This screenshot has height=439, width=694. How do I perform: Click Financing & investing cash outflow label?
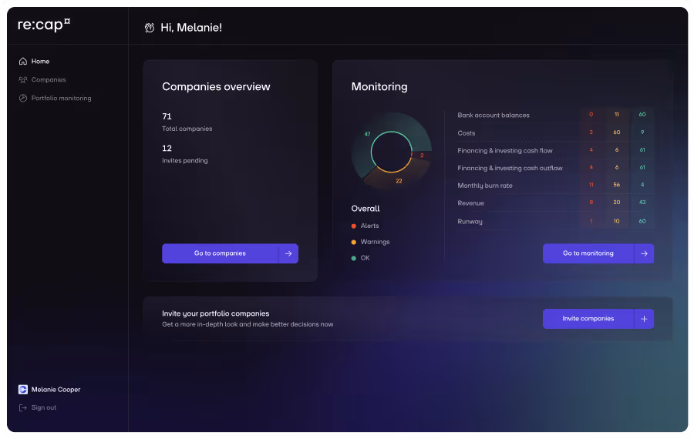point(510,168)
